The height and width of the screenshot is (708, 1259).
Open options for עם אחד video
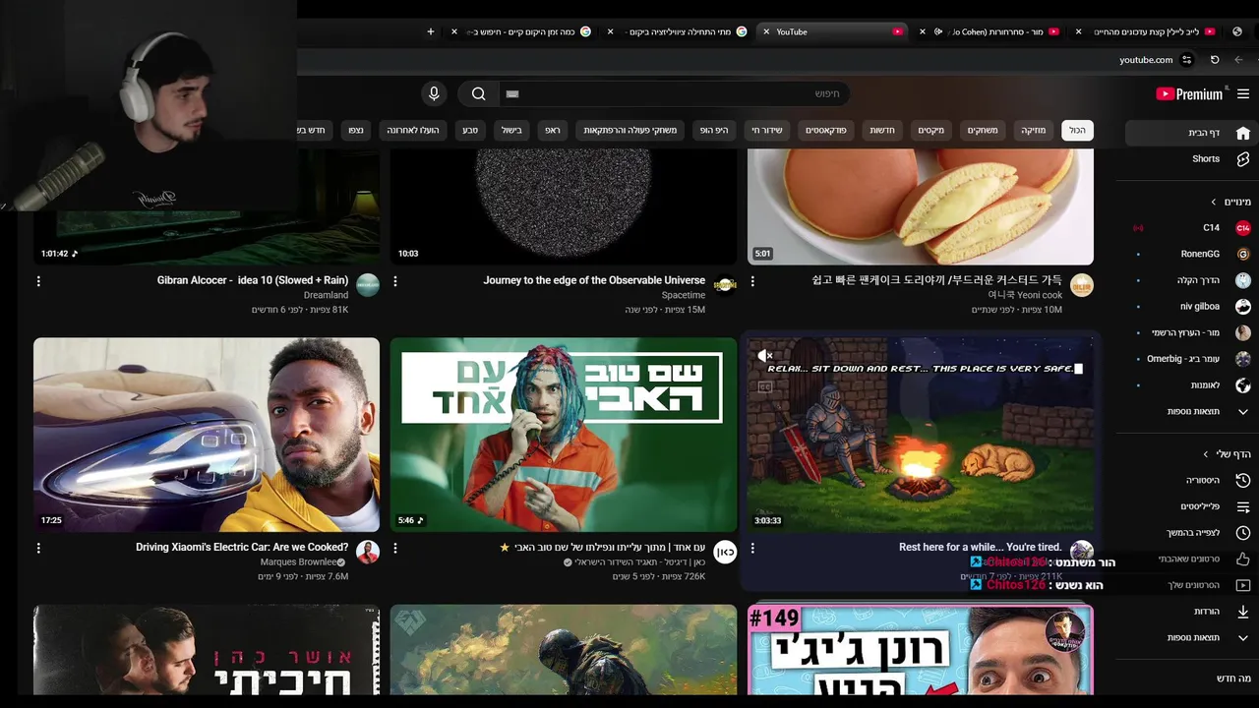click(395, 548)
